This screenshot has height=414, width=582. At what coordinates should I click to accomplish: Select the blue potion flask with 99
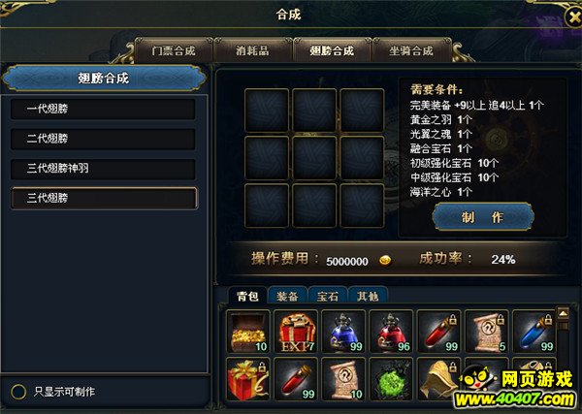coord(343,332)
